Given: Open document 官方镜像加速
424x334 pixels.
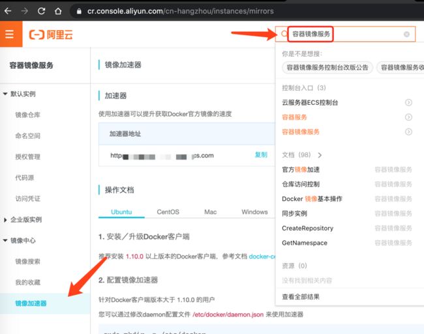Looking at the screenshot, I should [301, 170].
